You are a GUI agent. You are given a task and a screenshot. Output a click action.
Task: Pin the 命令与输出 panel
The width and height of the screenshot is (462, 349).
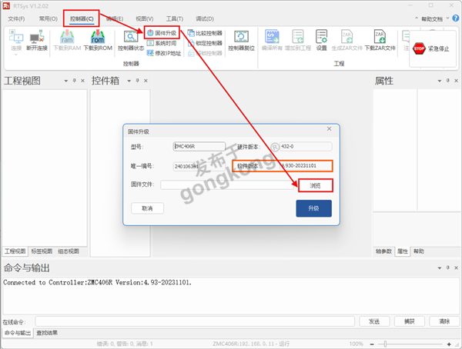(x=448, y=268)
